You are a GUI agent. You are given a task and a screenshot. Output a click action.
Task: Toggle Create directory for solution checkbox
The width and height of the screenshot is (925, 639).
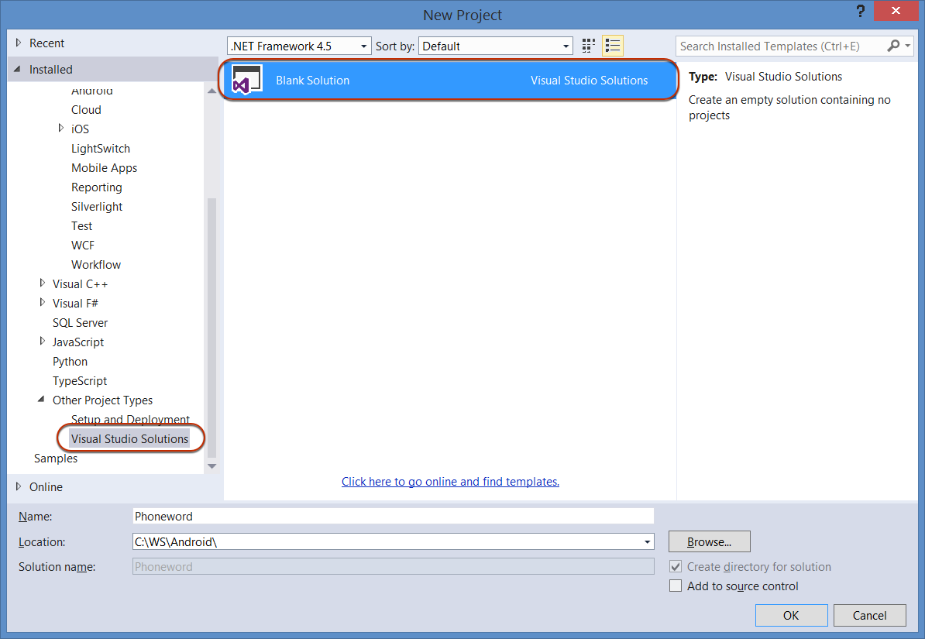coord(676,567)
